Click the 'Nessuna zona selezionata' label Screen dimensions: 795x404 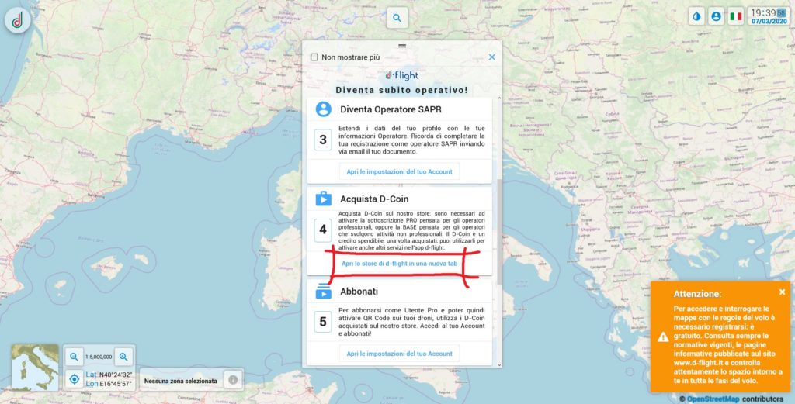click(180, 381)
